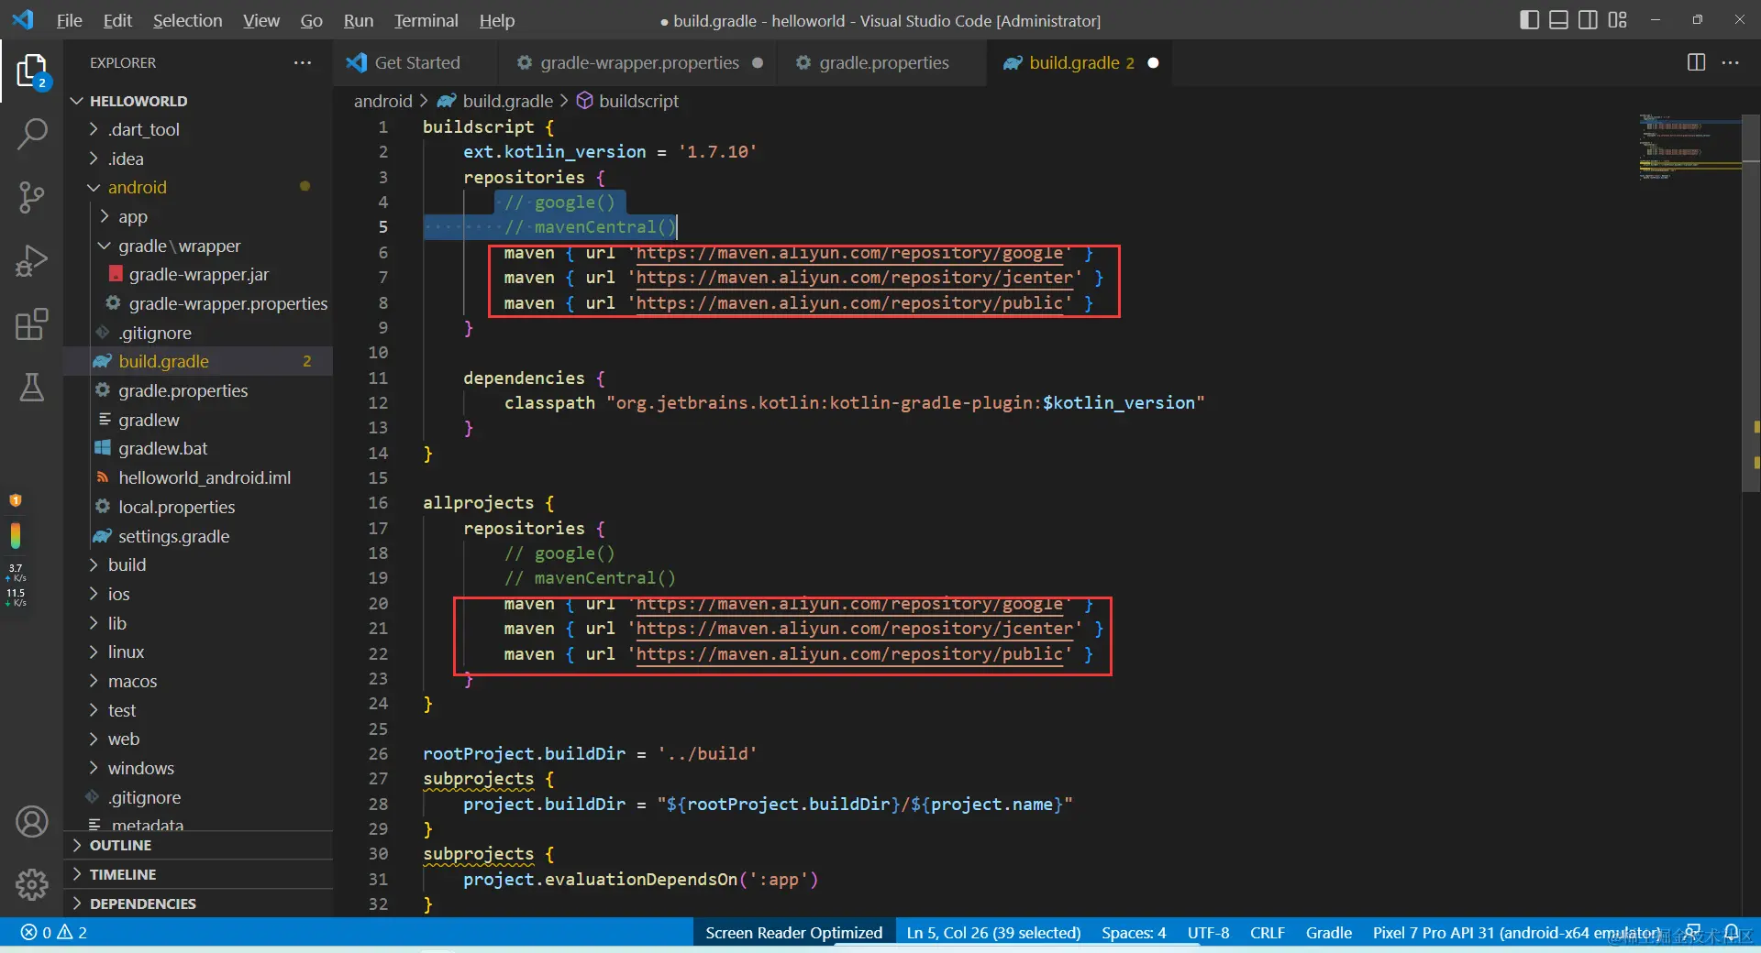Screen dimensions: 1761x953
Task: Place cursor on line 12 classpath code
Action: 854,403
